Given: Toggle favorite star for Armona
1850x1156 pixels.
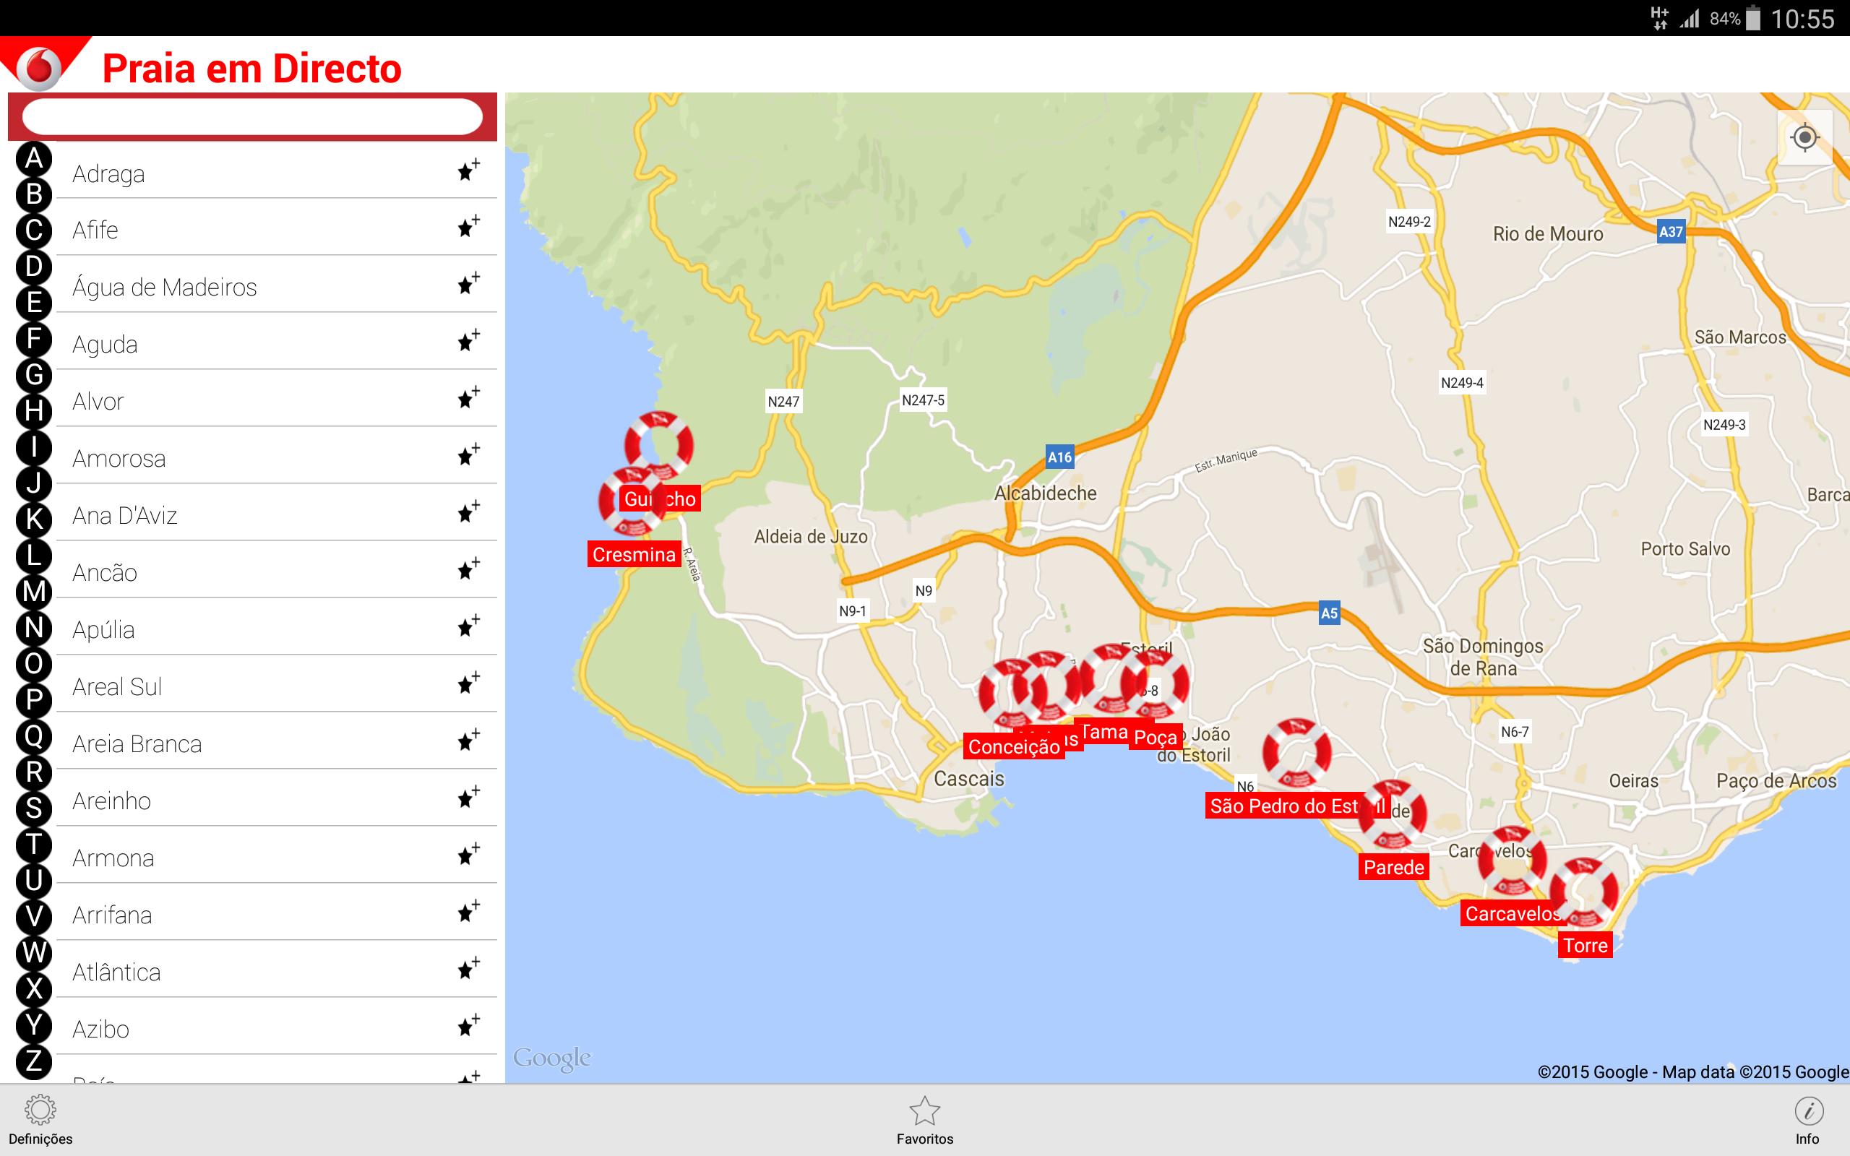Looking at the screenshot, I should tap(468, 854).
